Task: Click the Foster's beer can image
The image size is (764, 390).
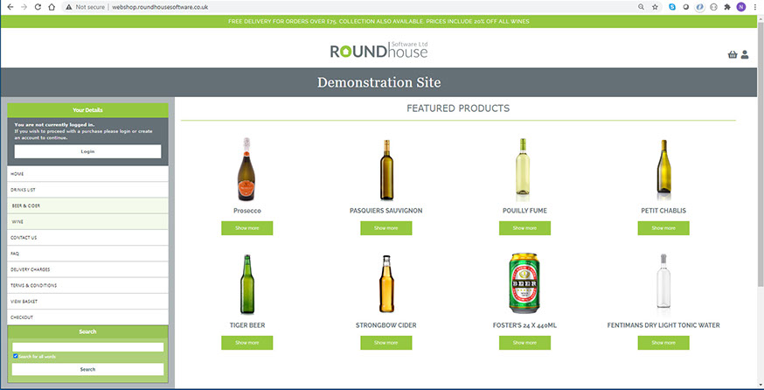Action: 524,282
